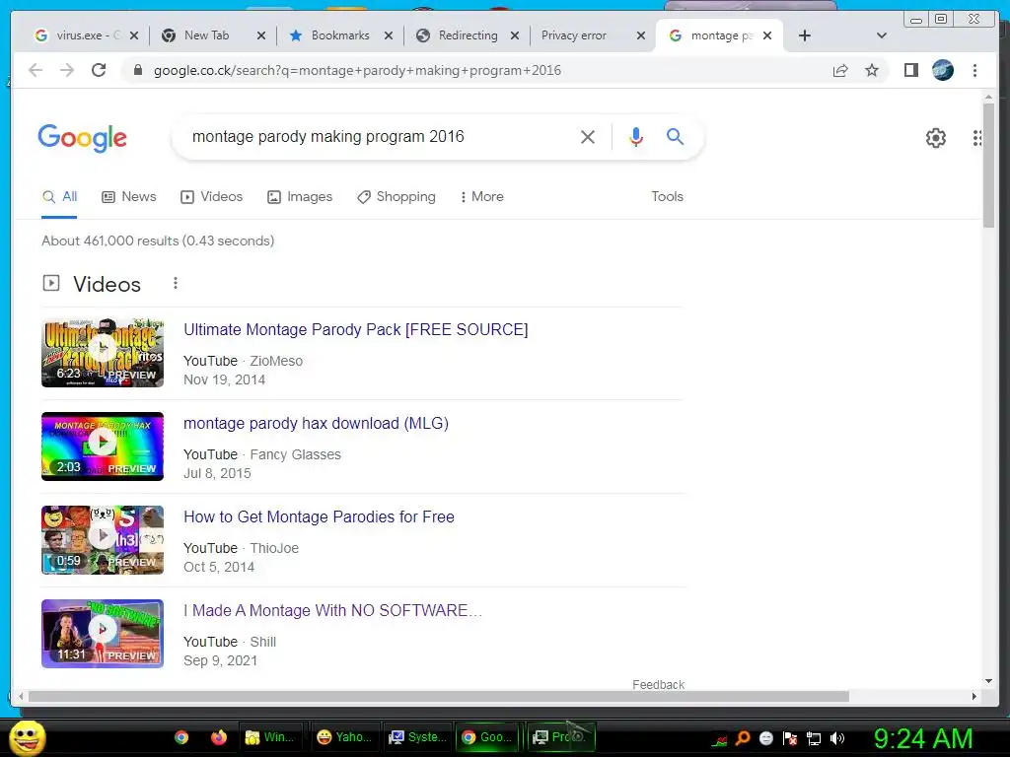Start voice search with microphone
Image resolution: width=1010 pixels, height=757 pixels.
(x=636, y=136)
